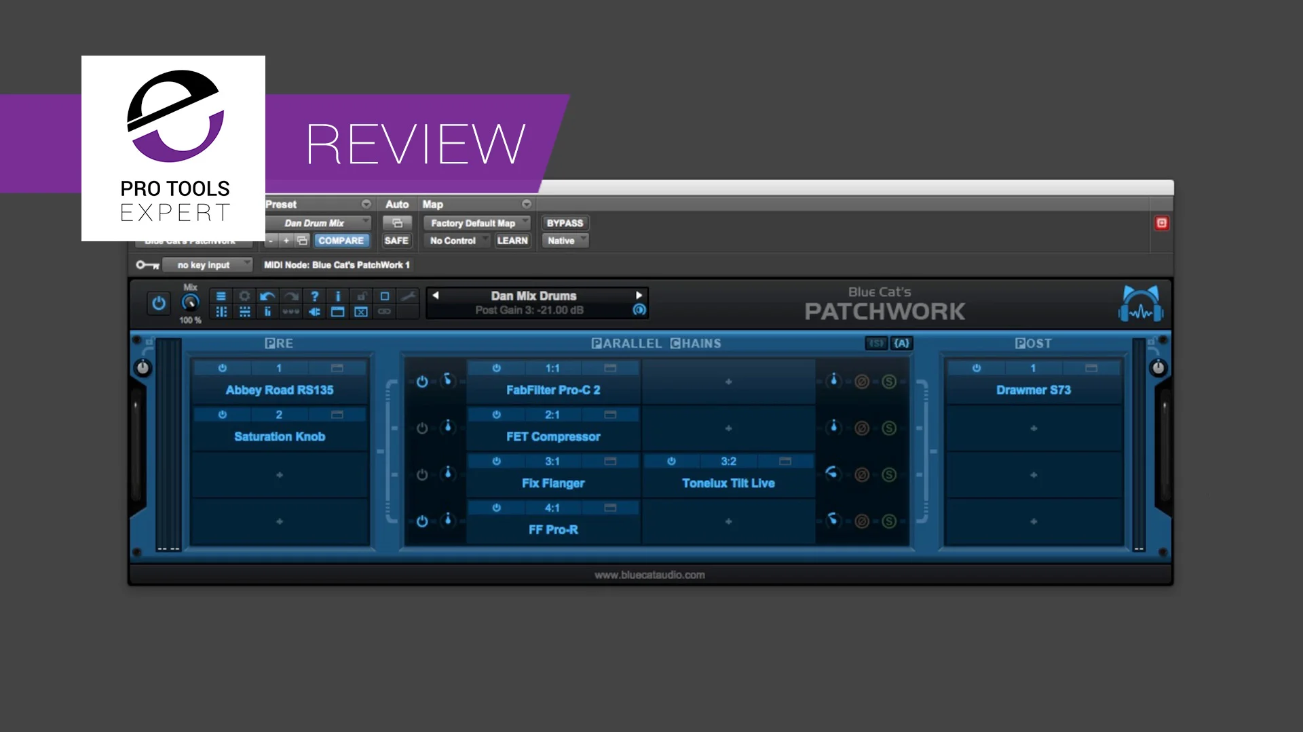Open the main menu hamburger icon

coord(221,296)
